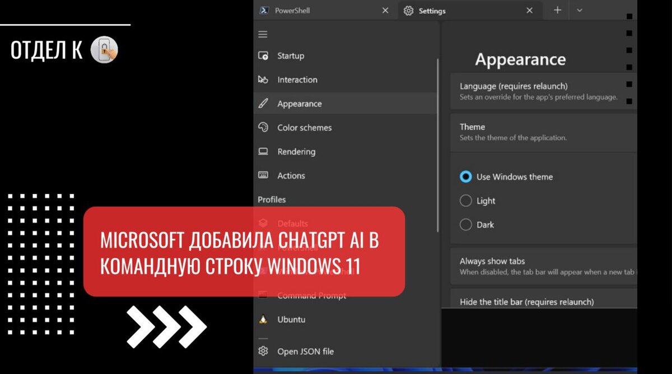Click the Actions keyboard icon
The width and height of the screenshot is (672, 374).
(263, 175)
